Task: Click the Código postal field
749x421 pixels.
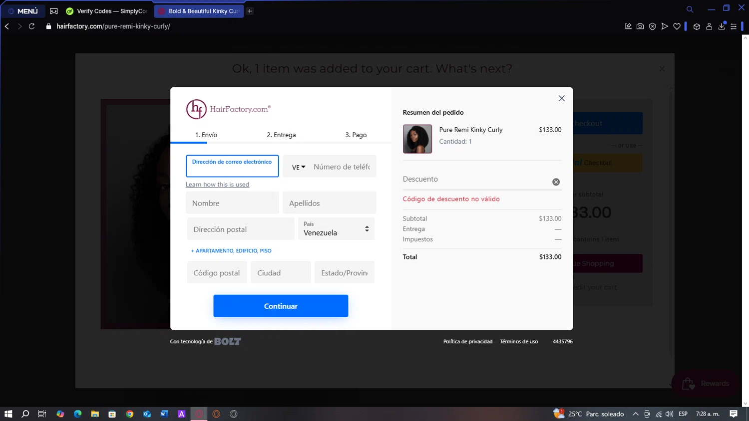Action: tap(217, 272)
